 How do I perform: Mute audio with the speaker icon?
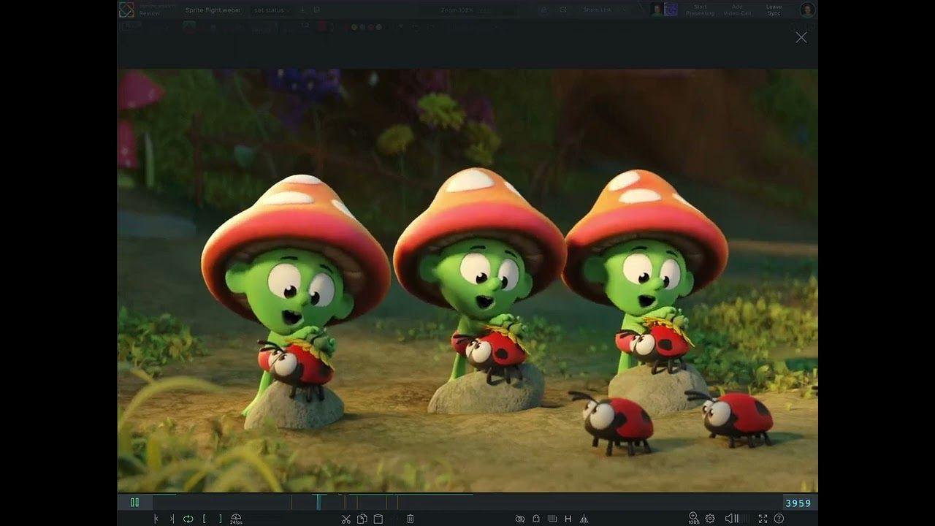728,519
